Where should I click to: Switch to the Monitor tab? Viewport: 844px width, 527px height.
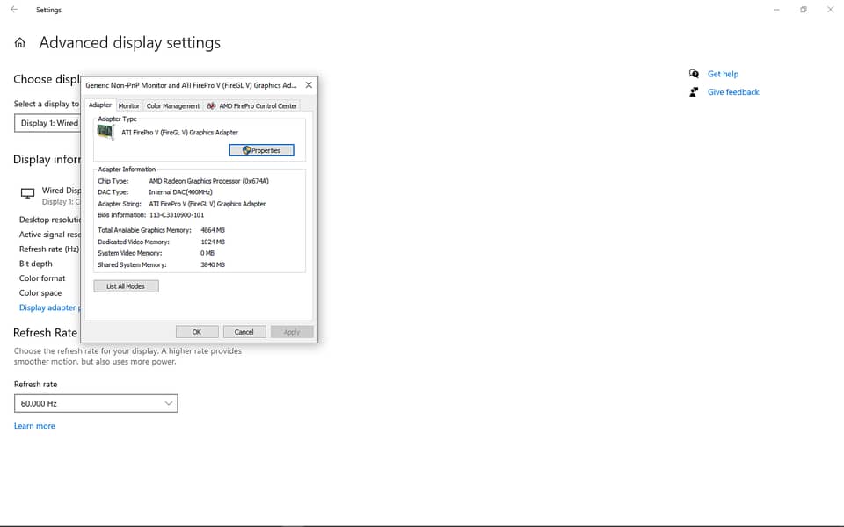coord(129,106)
